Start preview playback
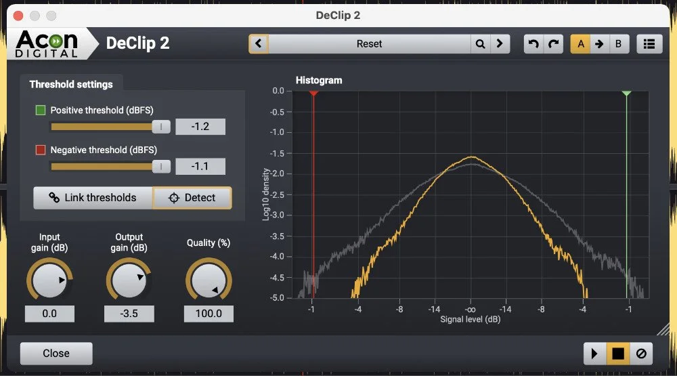 coord(595,354)
